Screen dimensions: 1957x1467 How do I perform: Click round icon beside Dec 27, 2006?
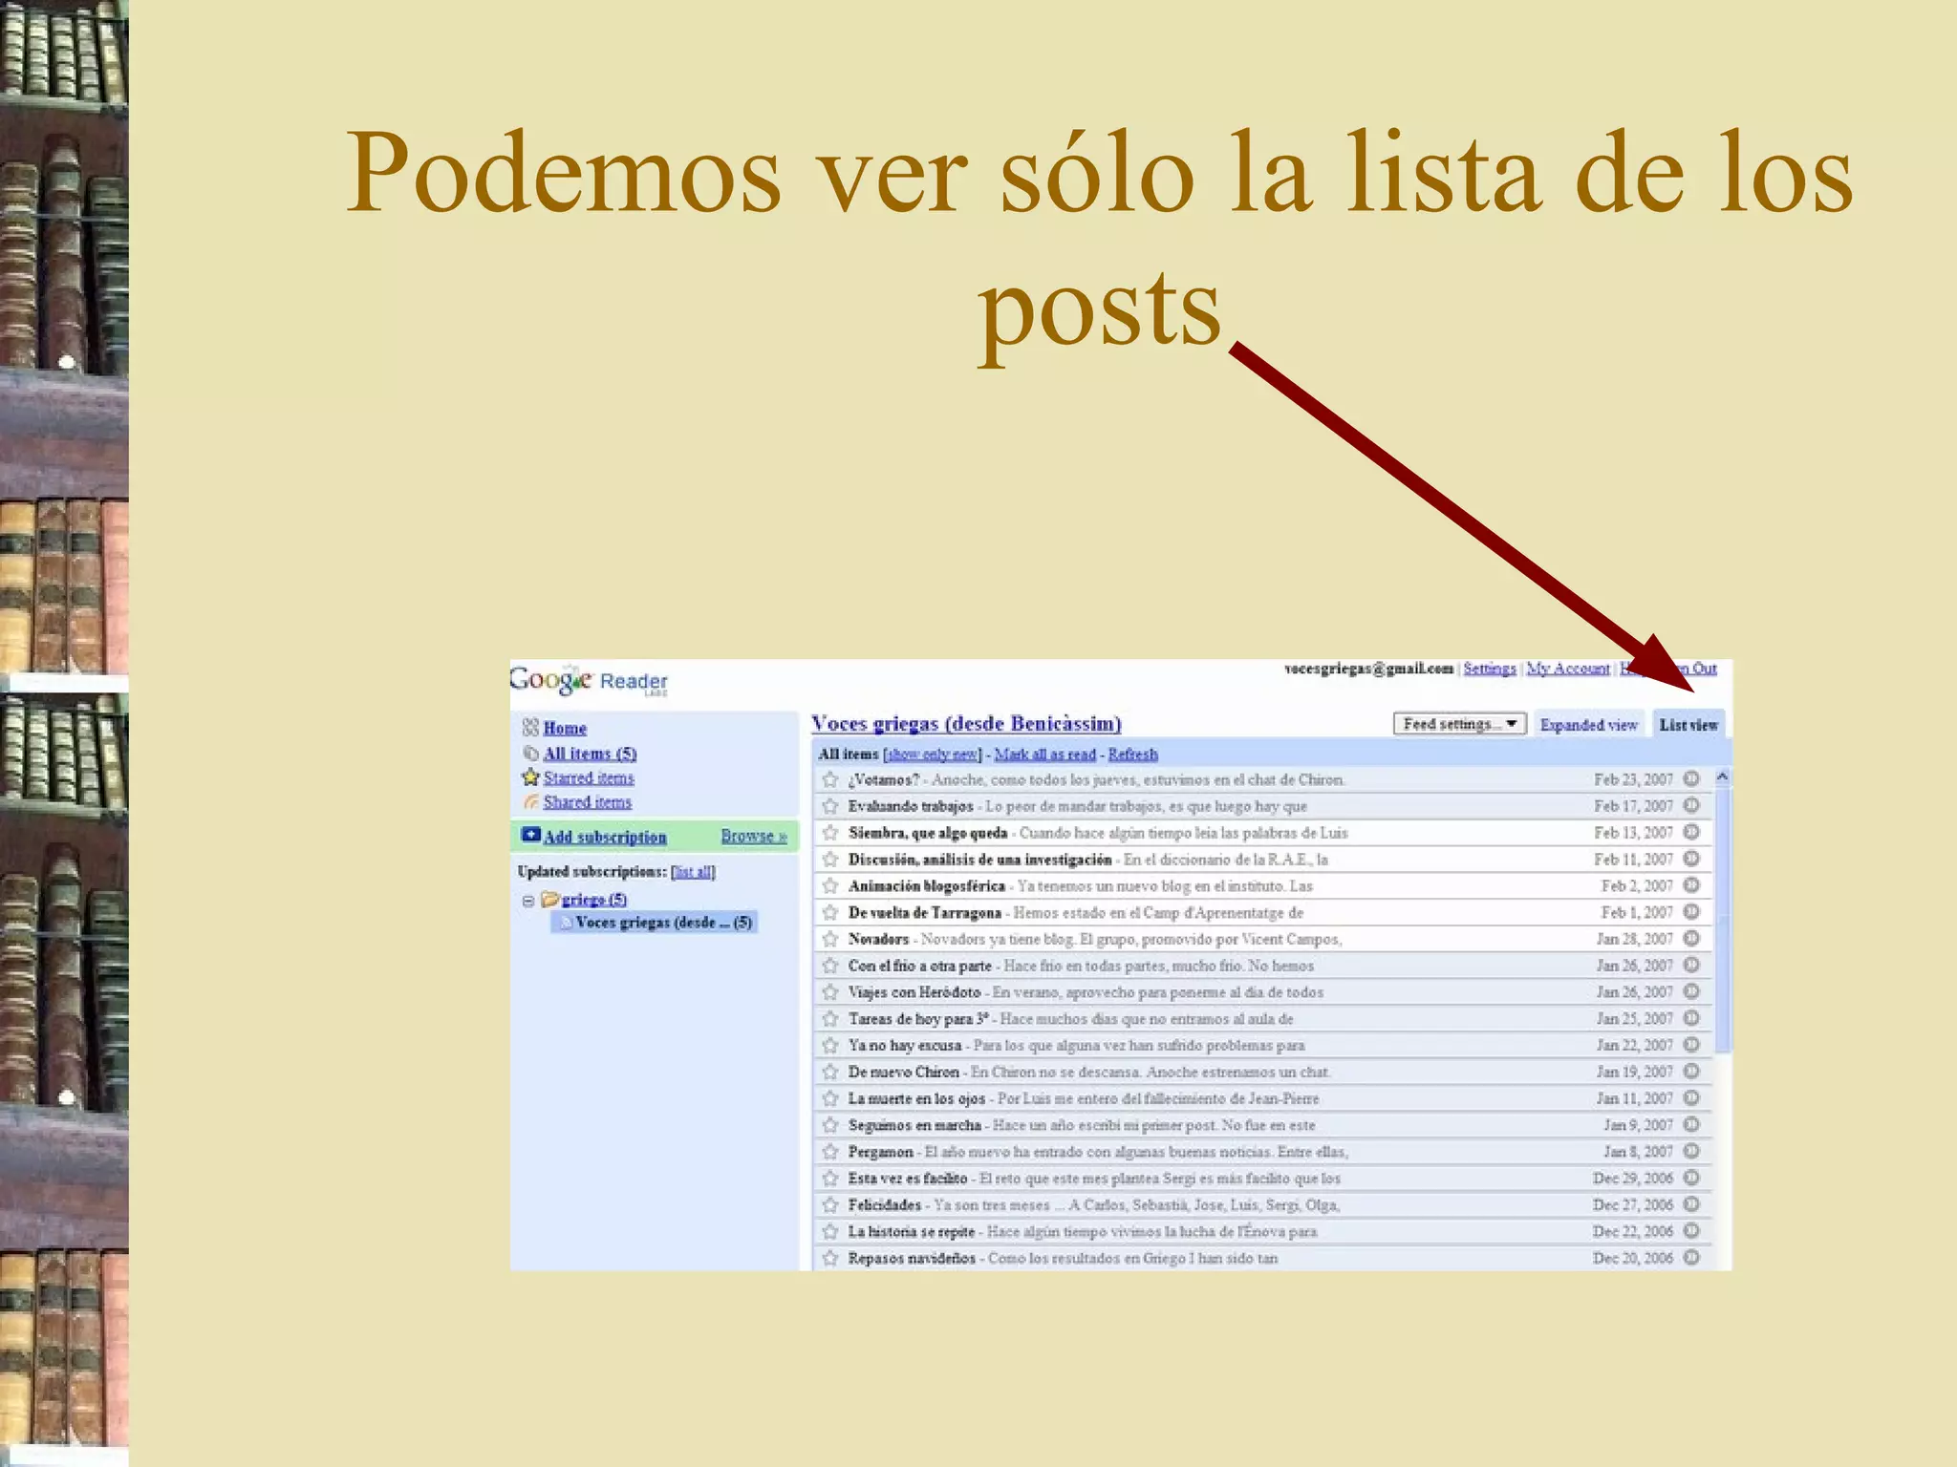pos(1691,1204)
